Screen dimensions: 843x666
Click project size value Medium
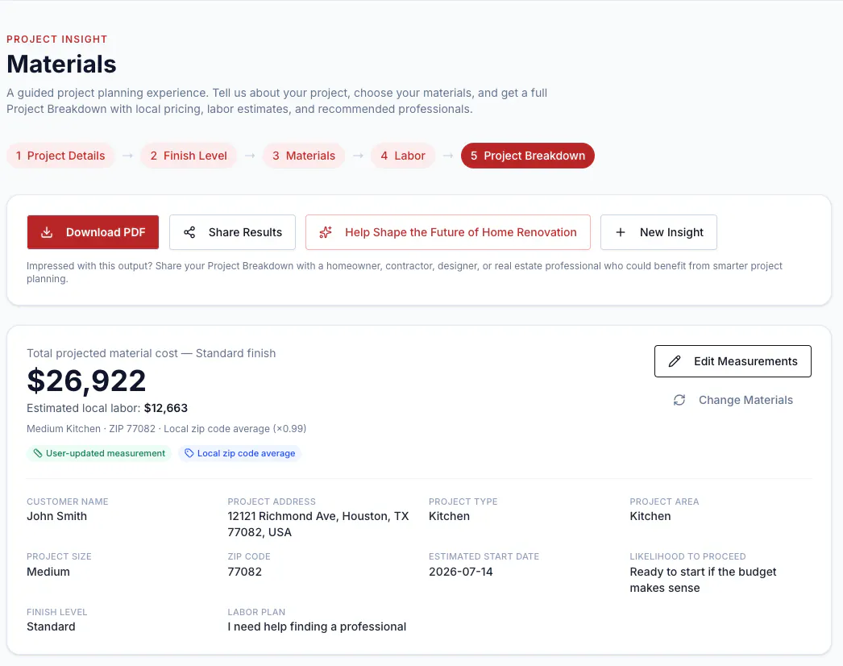[48, 572]
